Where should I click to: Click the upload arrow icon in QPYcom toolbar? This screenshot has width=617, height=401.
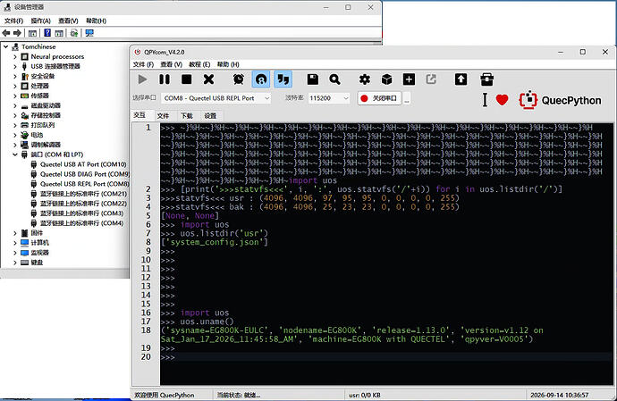coord(461,79)
